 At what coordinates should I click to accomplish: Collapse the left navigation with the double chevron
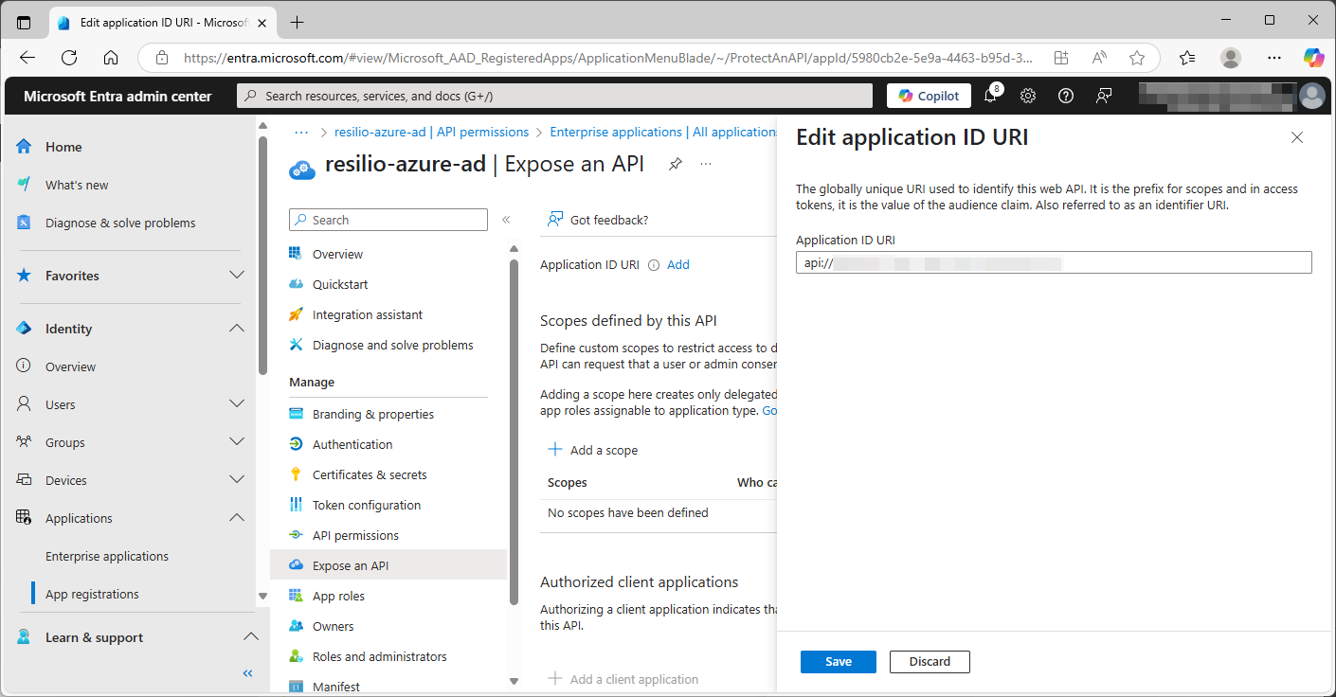click(x=247, y=672)
